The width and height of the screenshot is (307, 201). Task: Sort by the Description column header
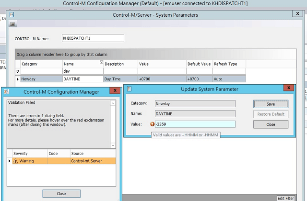(x=120, y=64)
